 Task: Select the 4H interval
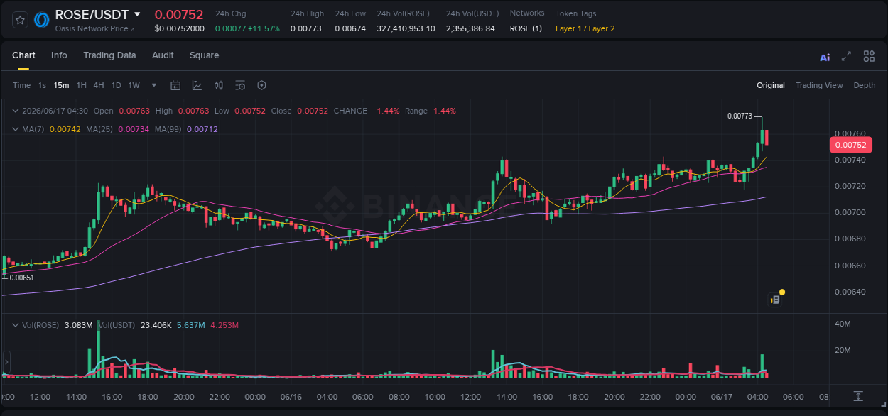point(98,85)
